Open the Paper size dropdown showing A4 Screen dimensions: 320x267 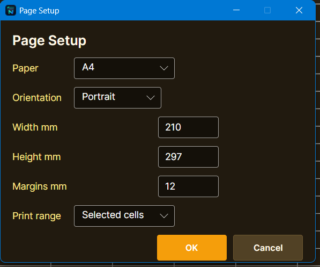[x=124, y=68]
